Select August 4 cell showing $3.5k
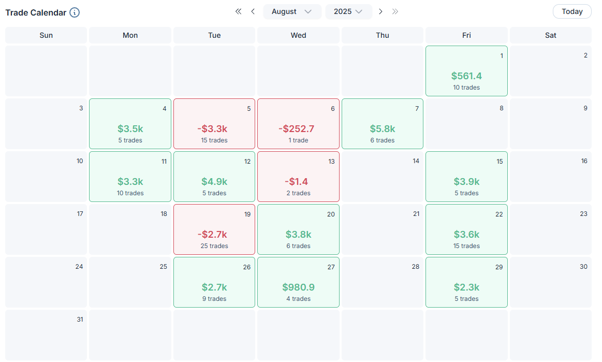This screenshot has height=362, width=602. pos(130,124)
